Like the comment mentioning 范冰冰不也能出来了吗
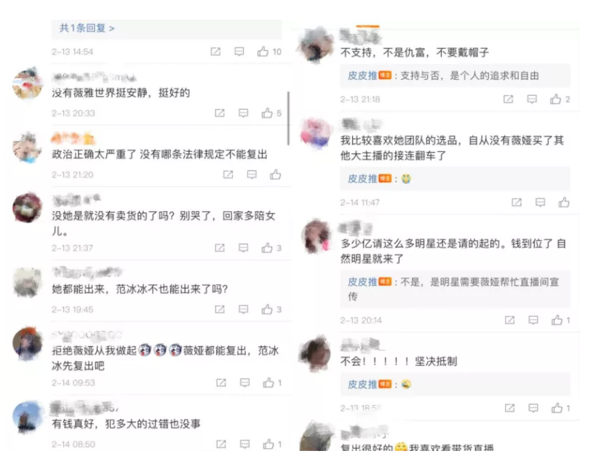 267,310
